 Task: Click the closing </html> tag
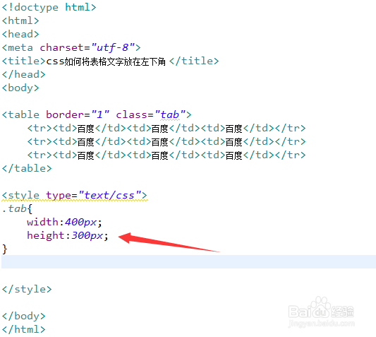pyautogui.click(x=23, y=329)
